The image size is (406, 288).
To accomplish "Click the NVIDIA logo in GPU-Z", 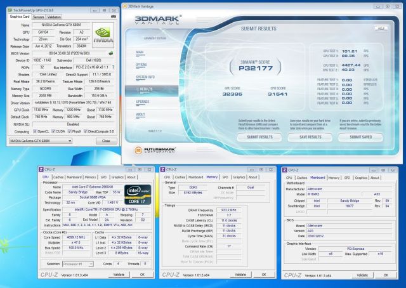I will 103,36.
